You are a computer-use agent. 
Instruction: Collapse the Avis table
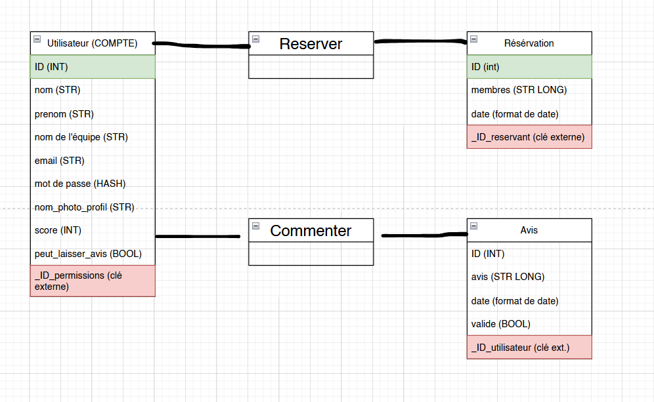[x=474, y=226]
